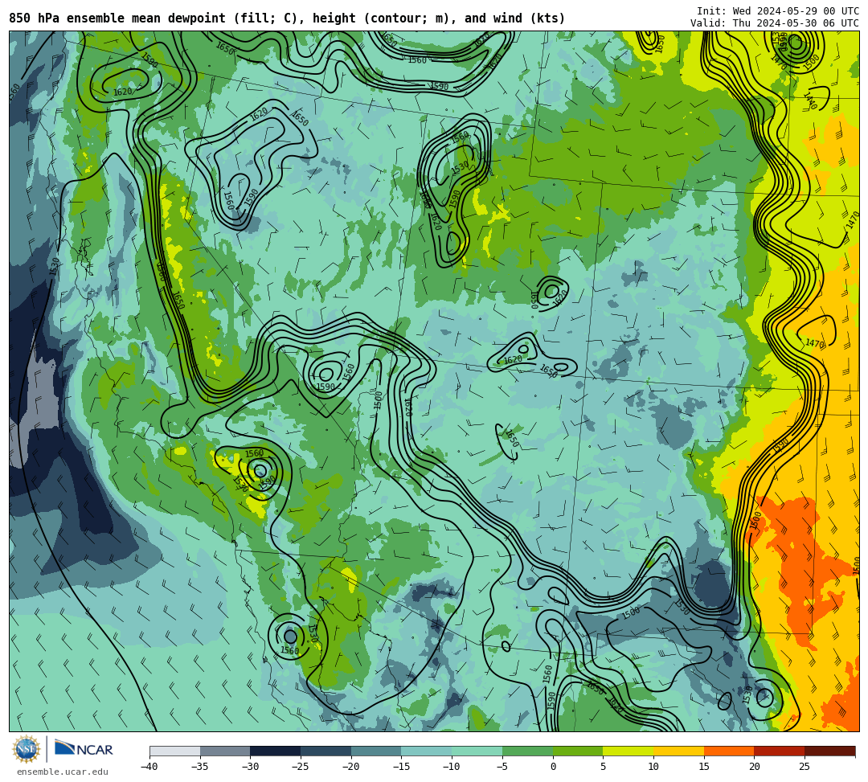Click the "−15" colorbar tick label

click(401, 767)
